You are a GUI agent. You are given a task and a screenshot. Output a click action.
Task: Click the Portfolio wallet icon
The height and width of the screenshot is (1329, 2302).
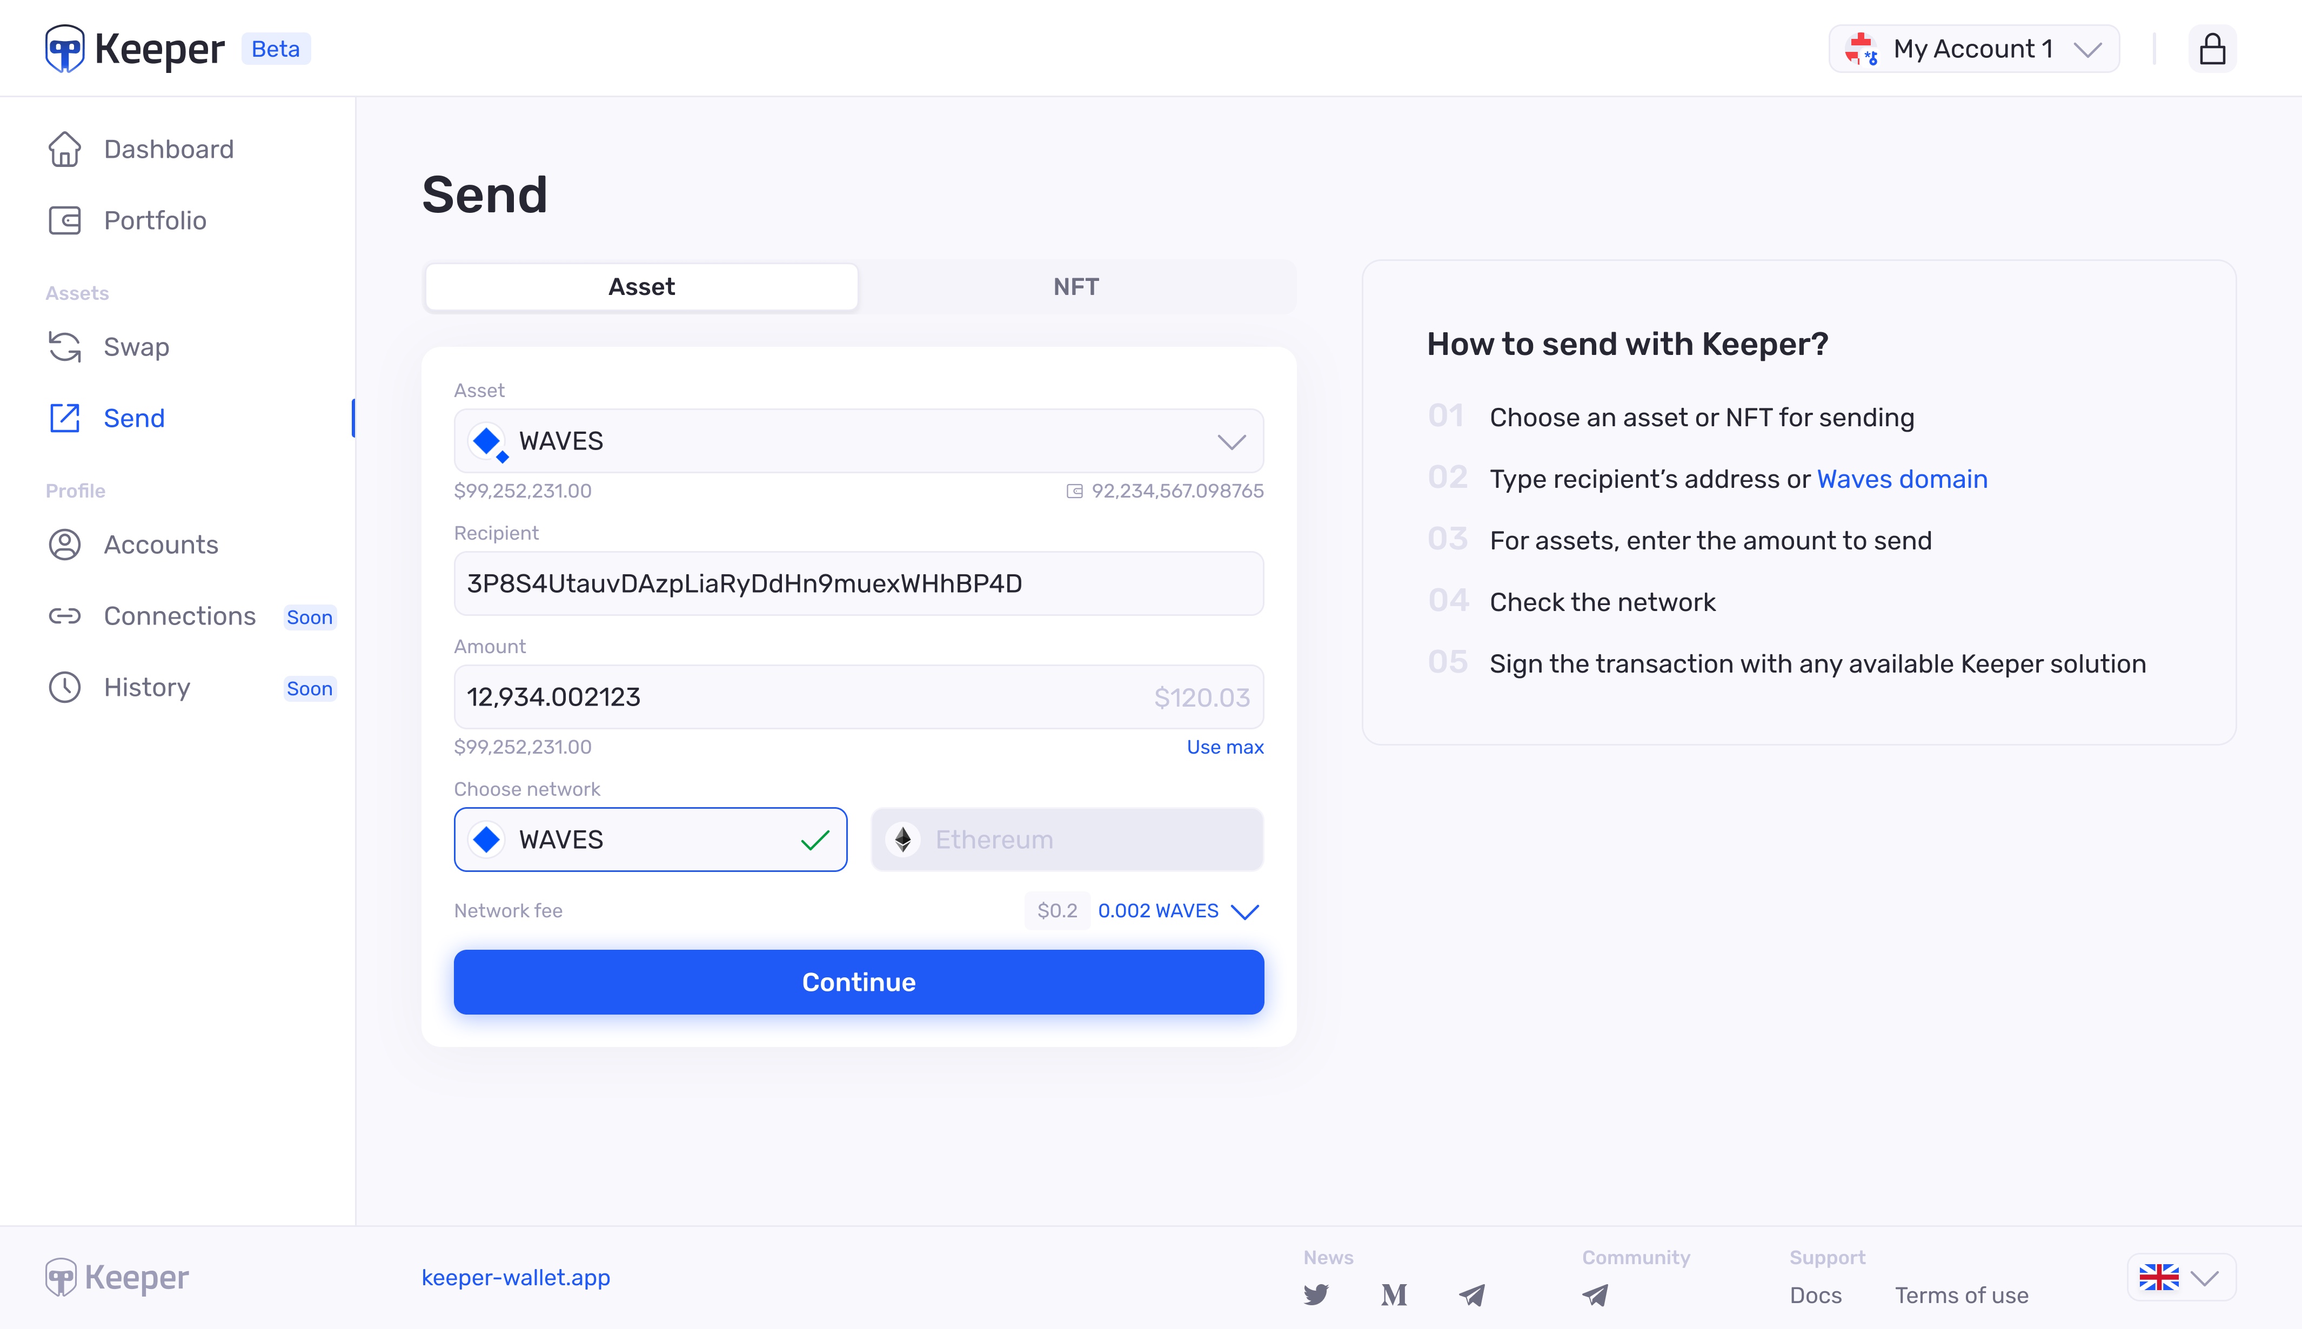point(65,220)
